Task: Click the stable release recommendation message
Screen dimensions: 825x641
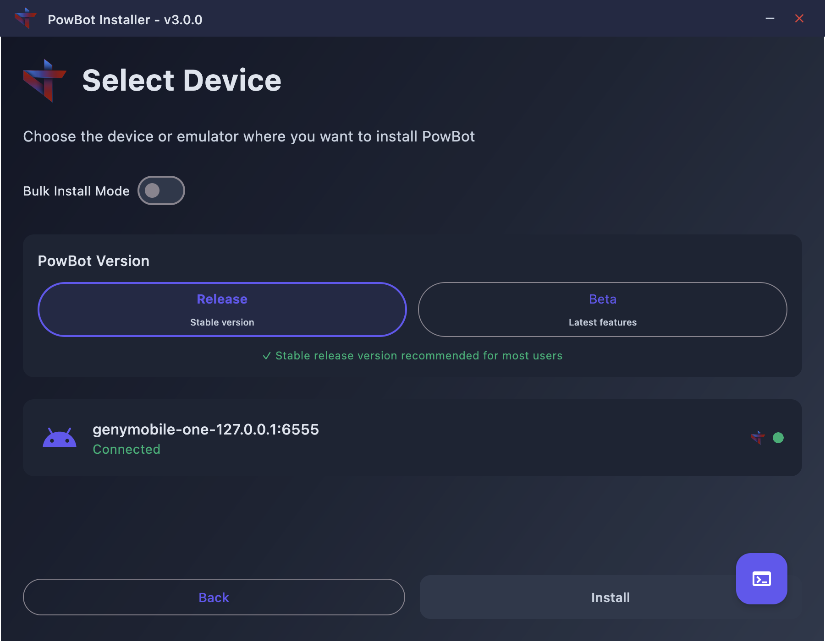Action: (x=412, y=356)
